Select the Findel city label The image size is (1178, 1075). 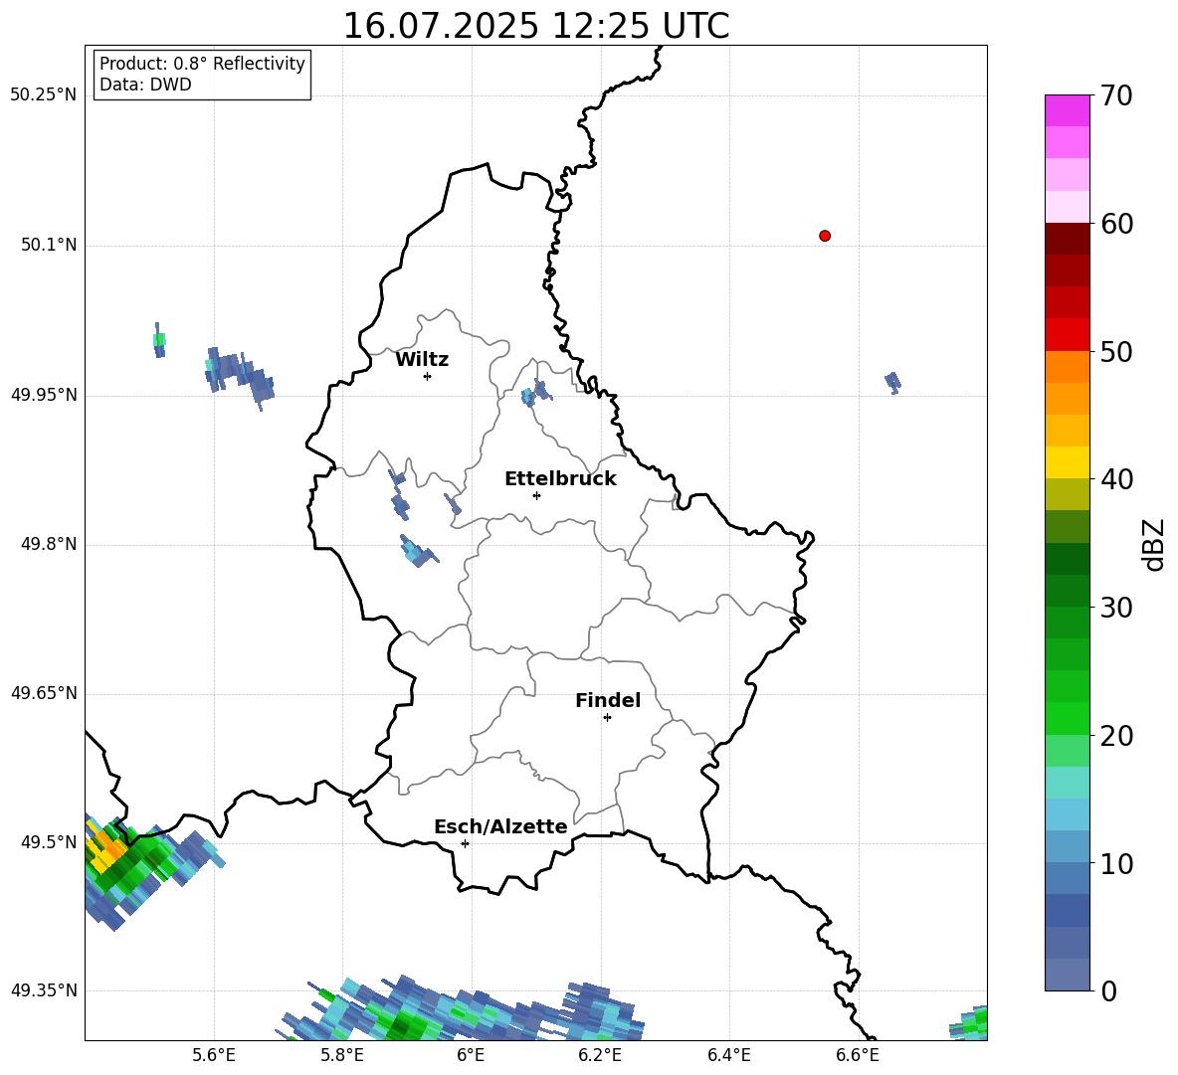click(608, 700)
